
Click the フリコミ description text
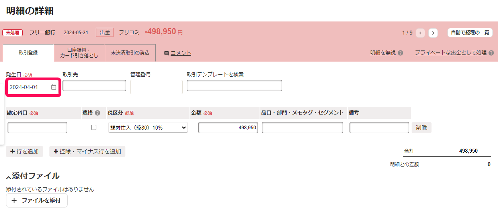(129, 32)
